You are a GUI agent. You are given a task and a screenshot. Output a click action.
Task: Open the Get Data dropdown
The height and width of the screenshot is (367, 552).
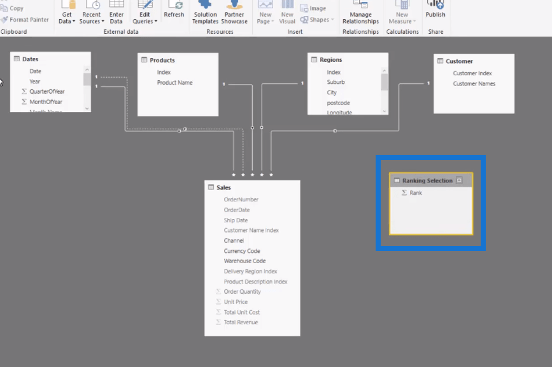[67, 13]
